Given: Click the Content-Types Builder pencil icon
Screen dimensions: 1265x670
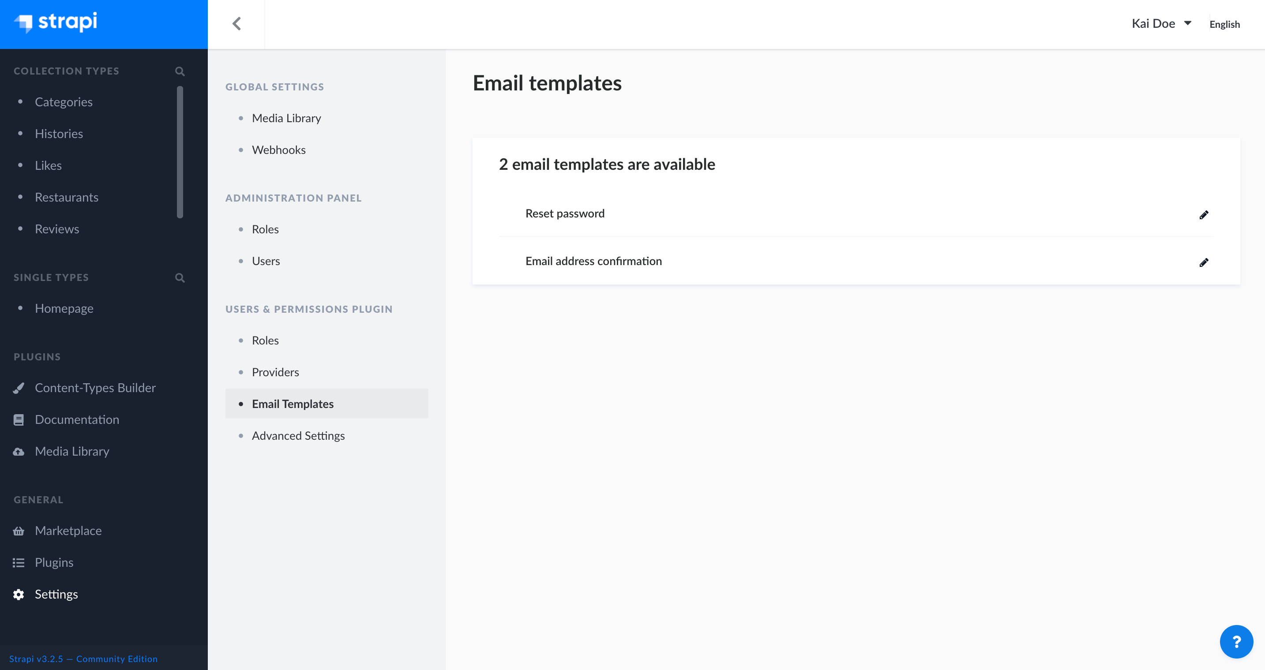Looking at the screenshot, I should [x=19, y=386].
